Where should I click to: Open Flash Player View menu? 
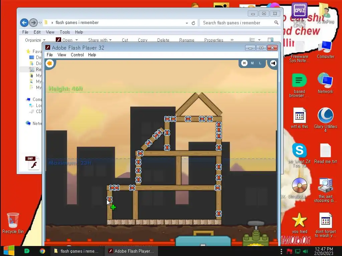click(62, 55)
